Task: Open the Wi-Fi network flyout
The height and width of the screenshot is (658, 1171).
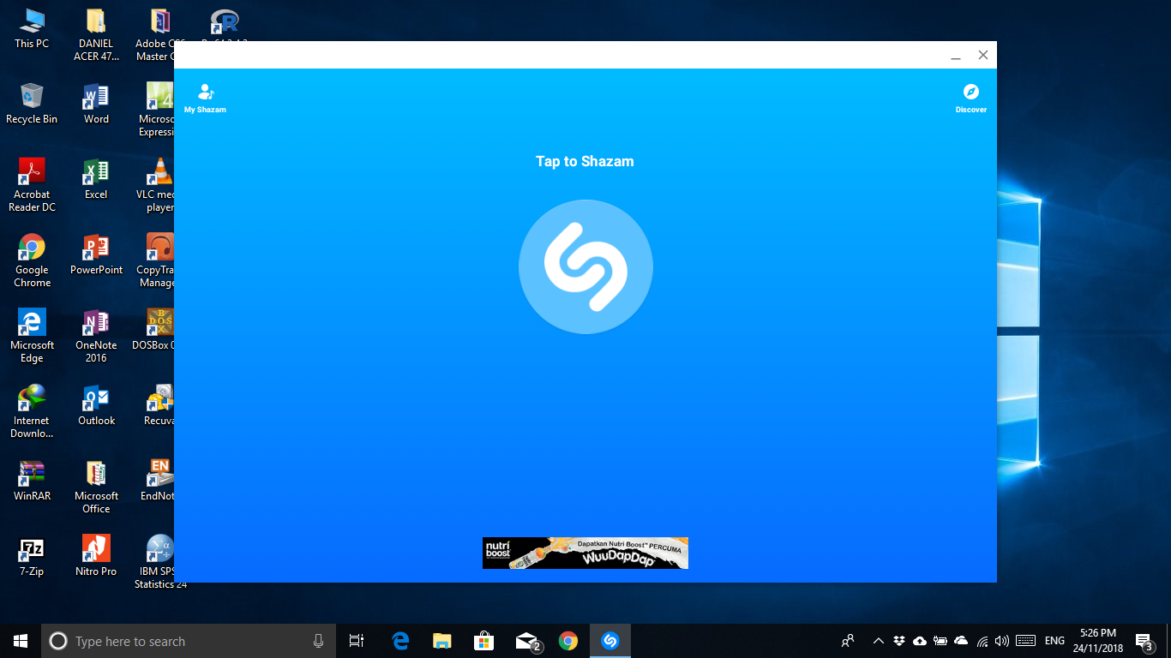Action: pyautogui.click(x=982, y=641)
